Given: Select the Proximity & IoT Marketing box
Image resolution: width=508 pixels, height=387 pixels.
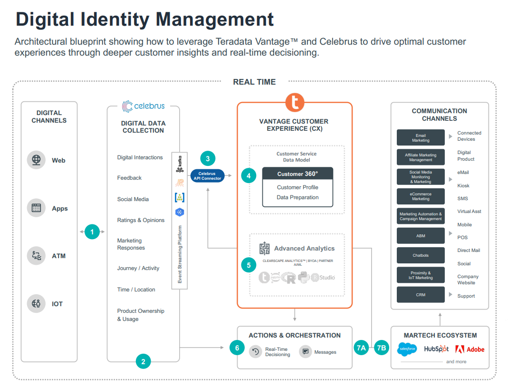Looking at the screenshot, I should (x=421, y=275).
